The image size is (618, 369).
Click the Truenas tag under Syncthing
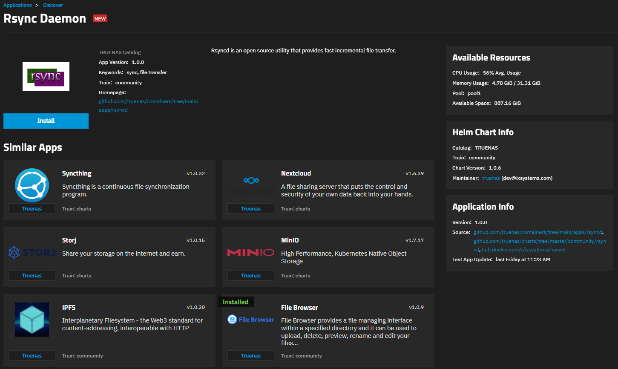(x=32, y=209)
